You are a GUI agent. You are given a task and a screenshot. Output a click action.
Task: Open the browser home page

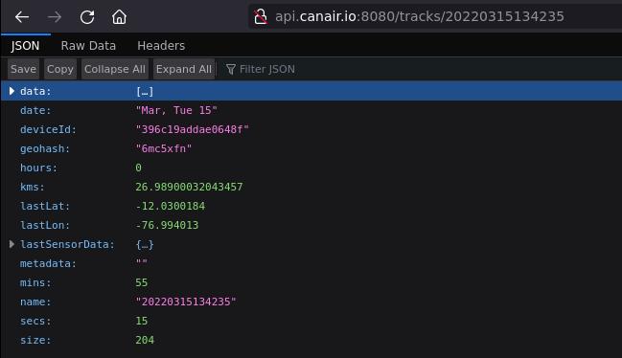(x=119, y=17)
